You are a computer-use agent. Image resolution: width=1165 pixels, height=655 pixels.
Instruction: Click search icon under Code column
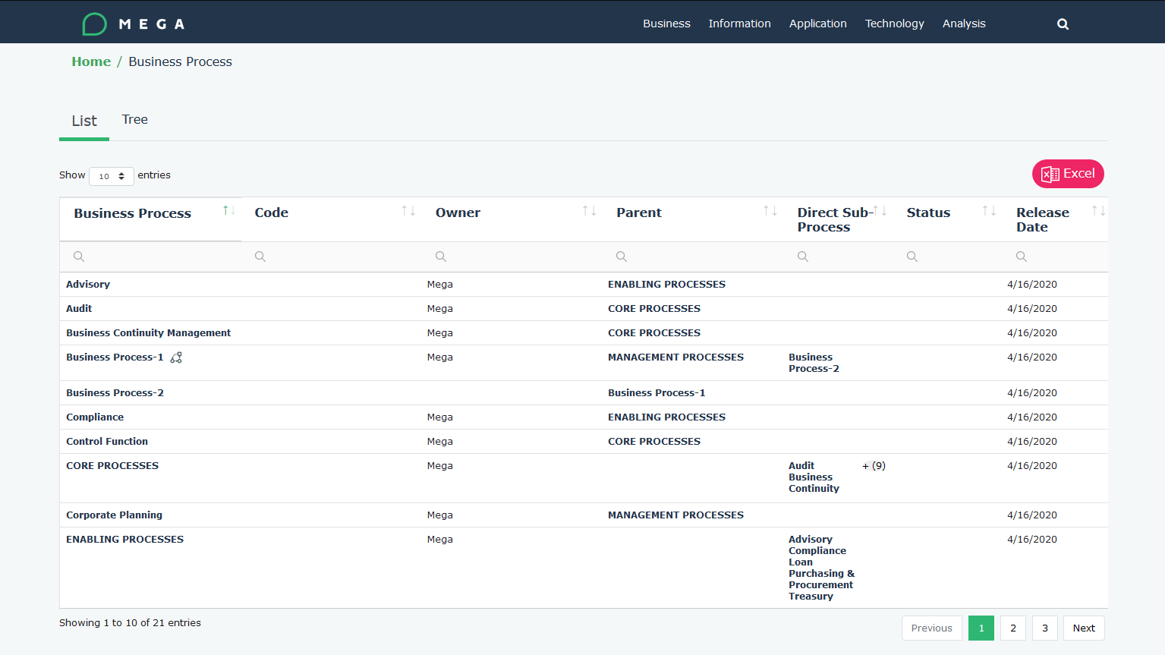260,257
